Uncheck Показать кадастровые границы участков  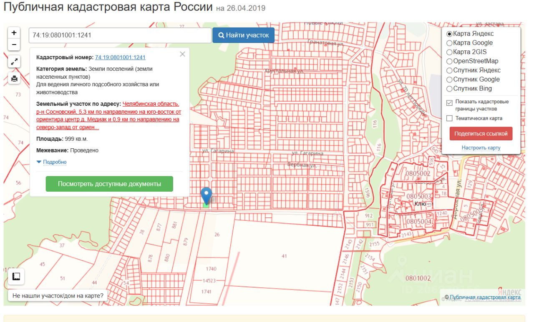[449, 102]
